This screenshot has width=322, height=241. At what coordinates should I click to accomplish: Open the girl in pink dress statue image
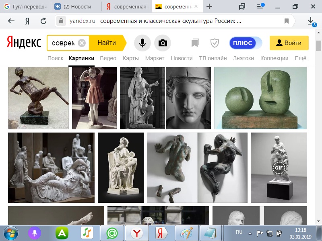coord(94,98)
